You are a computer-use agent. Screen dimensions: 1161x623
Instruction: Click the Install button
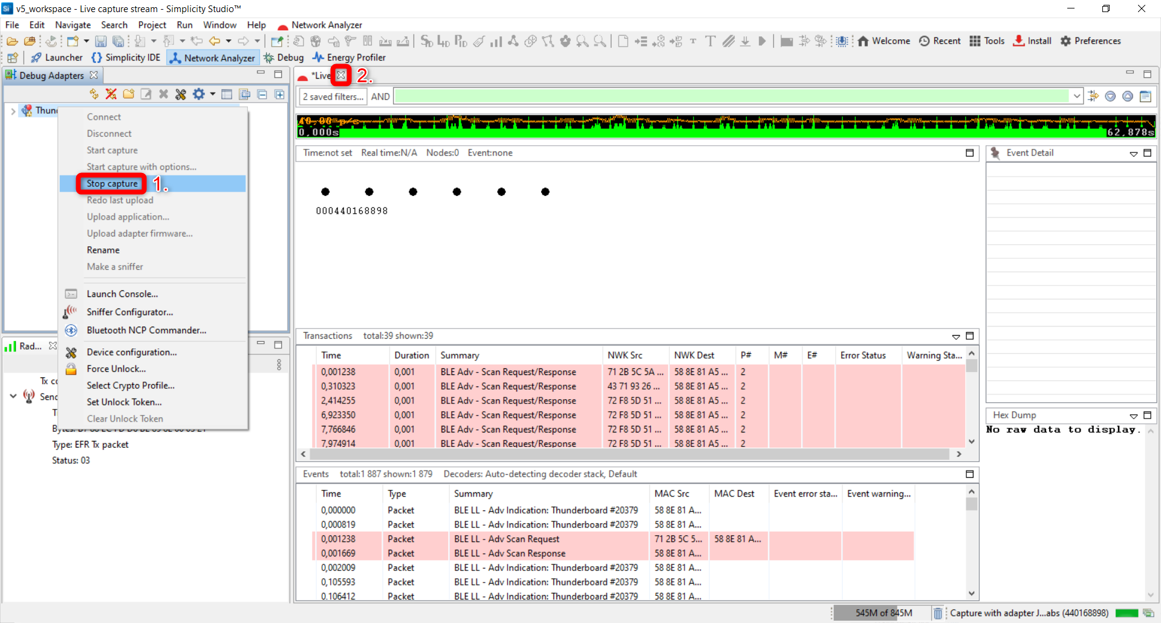point(1032,41)
